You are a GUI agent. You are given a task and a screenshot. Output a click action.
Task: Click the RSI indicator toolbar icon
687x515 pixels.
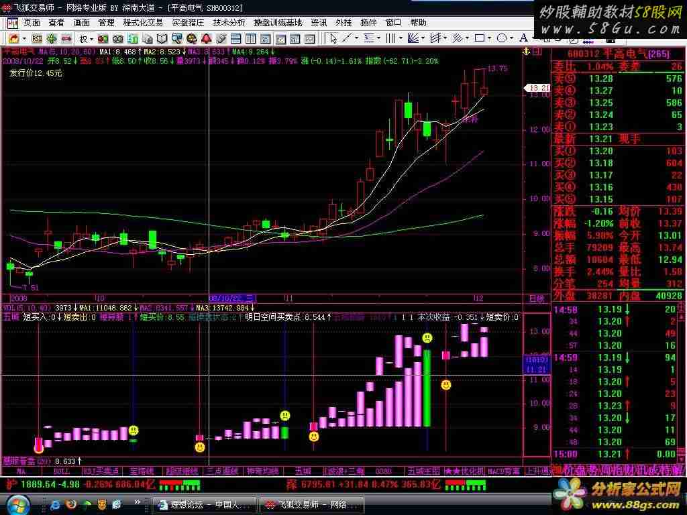36,38
